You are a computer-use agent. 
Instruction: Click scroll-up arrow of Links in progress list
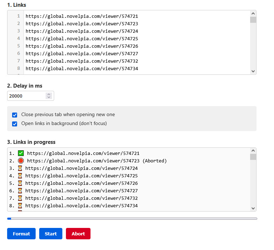pyautogui.click(x=253, y=151)
